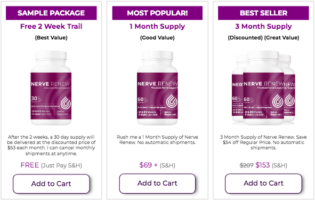Add the 1 Month Supply to cart
Screen dimensions: 315x200
[157, 183]
